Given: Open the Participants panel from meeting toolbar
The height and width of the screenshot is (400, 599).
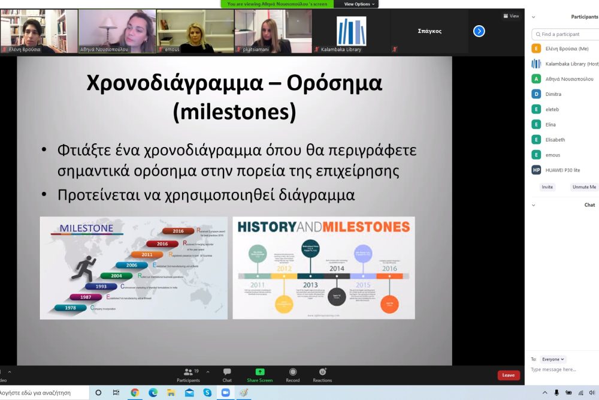Looking at the screenshot, I should coord(188,374).
